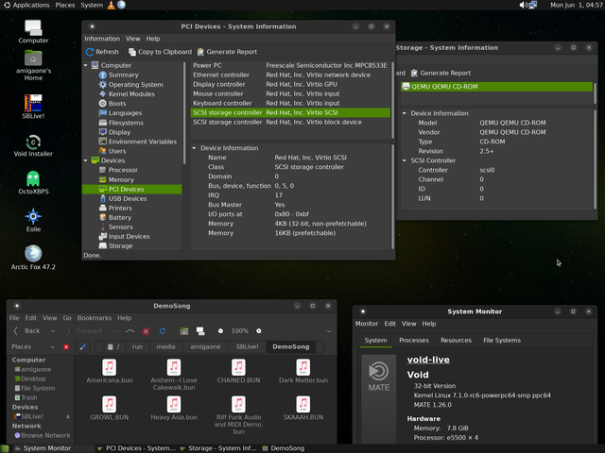
Task: Select the Virtio GPU display controller row
Action: pos(290,84)
